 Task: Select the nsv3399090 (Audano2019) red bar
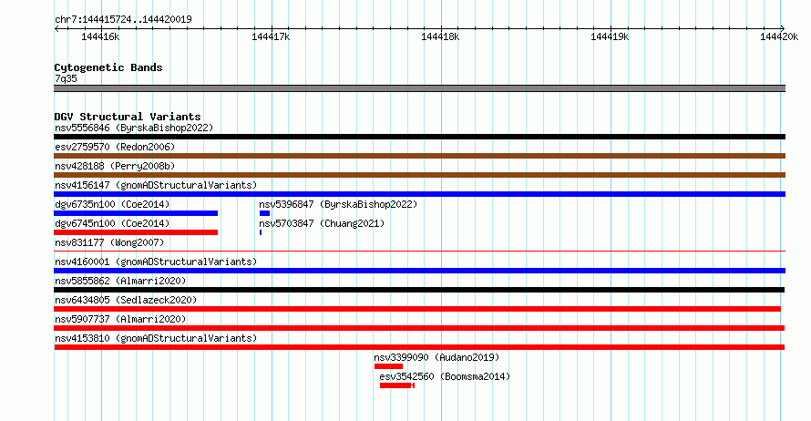[388, 366]
